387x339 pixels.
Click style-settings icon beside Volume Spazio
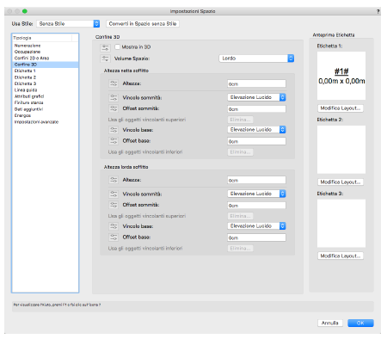click(x=105, y=59)
